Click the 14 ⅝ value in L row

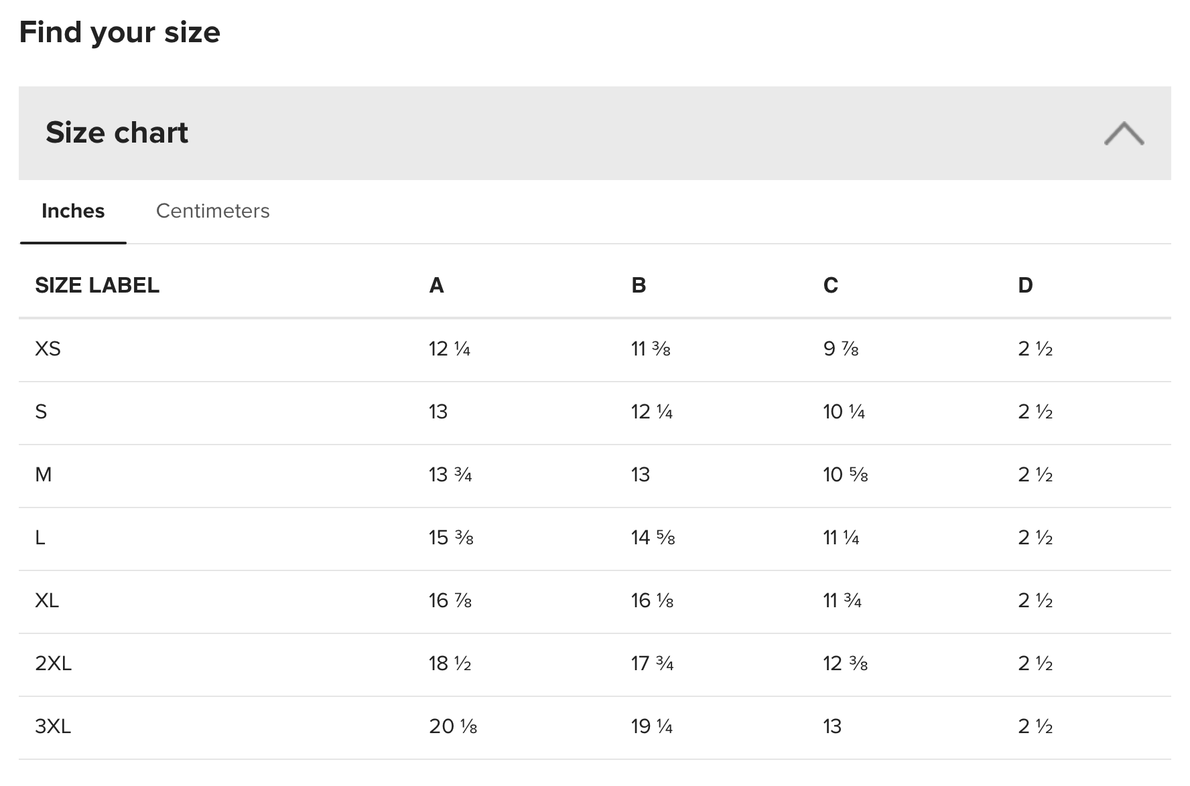click(653, 538)
